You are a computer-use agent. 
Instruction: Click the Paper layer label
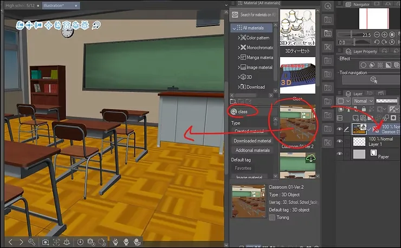[383, 156]
